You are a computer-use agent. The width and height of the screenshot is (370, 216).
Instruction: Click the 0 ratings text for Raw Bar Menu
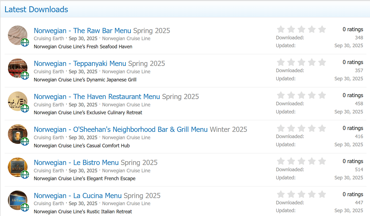tap(353, 29)
